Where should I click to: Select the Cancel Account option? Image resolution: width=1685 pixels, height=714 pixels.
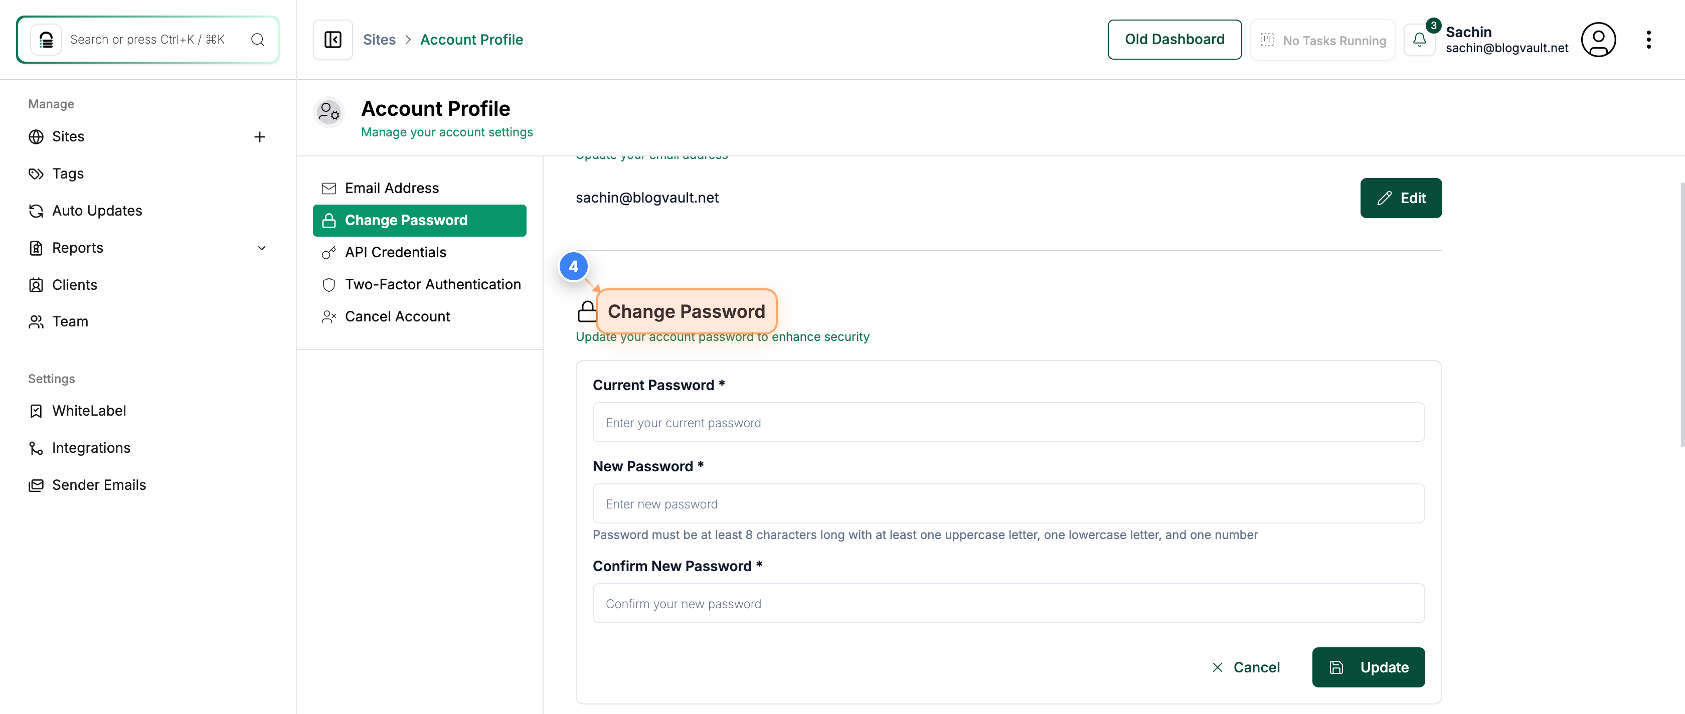pos(398,316)
